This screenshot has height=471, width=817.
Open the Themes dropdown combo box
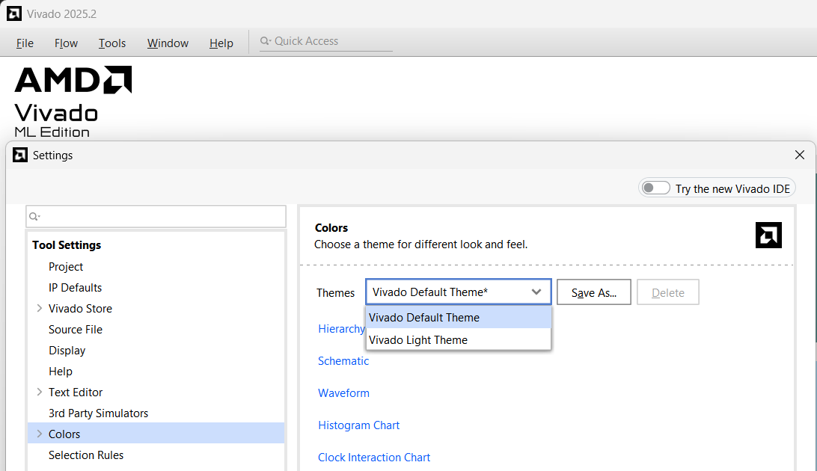point(459,292)
